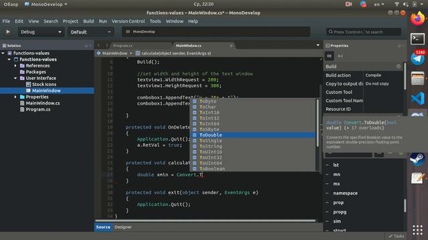This screenshot has width=428, height=240.
Task: Click the Wi-Fi icon in system tray
Action: [x=397, y=4]
